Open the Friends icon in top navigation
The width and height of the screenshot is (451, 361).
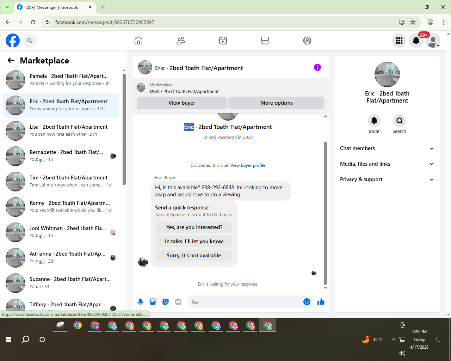[181, 41]
